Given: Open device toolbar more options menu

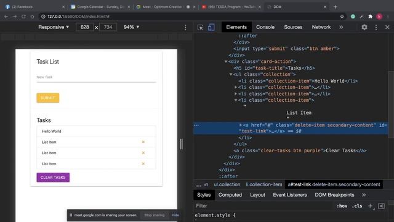Looking at the screenshot, I should tap(185, 27).
